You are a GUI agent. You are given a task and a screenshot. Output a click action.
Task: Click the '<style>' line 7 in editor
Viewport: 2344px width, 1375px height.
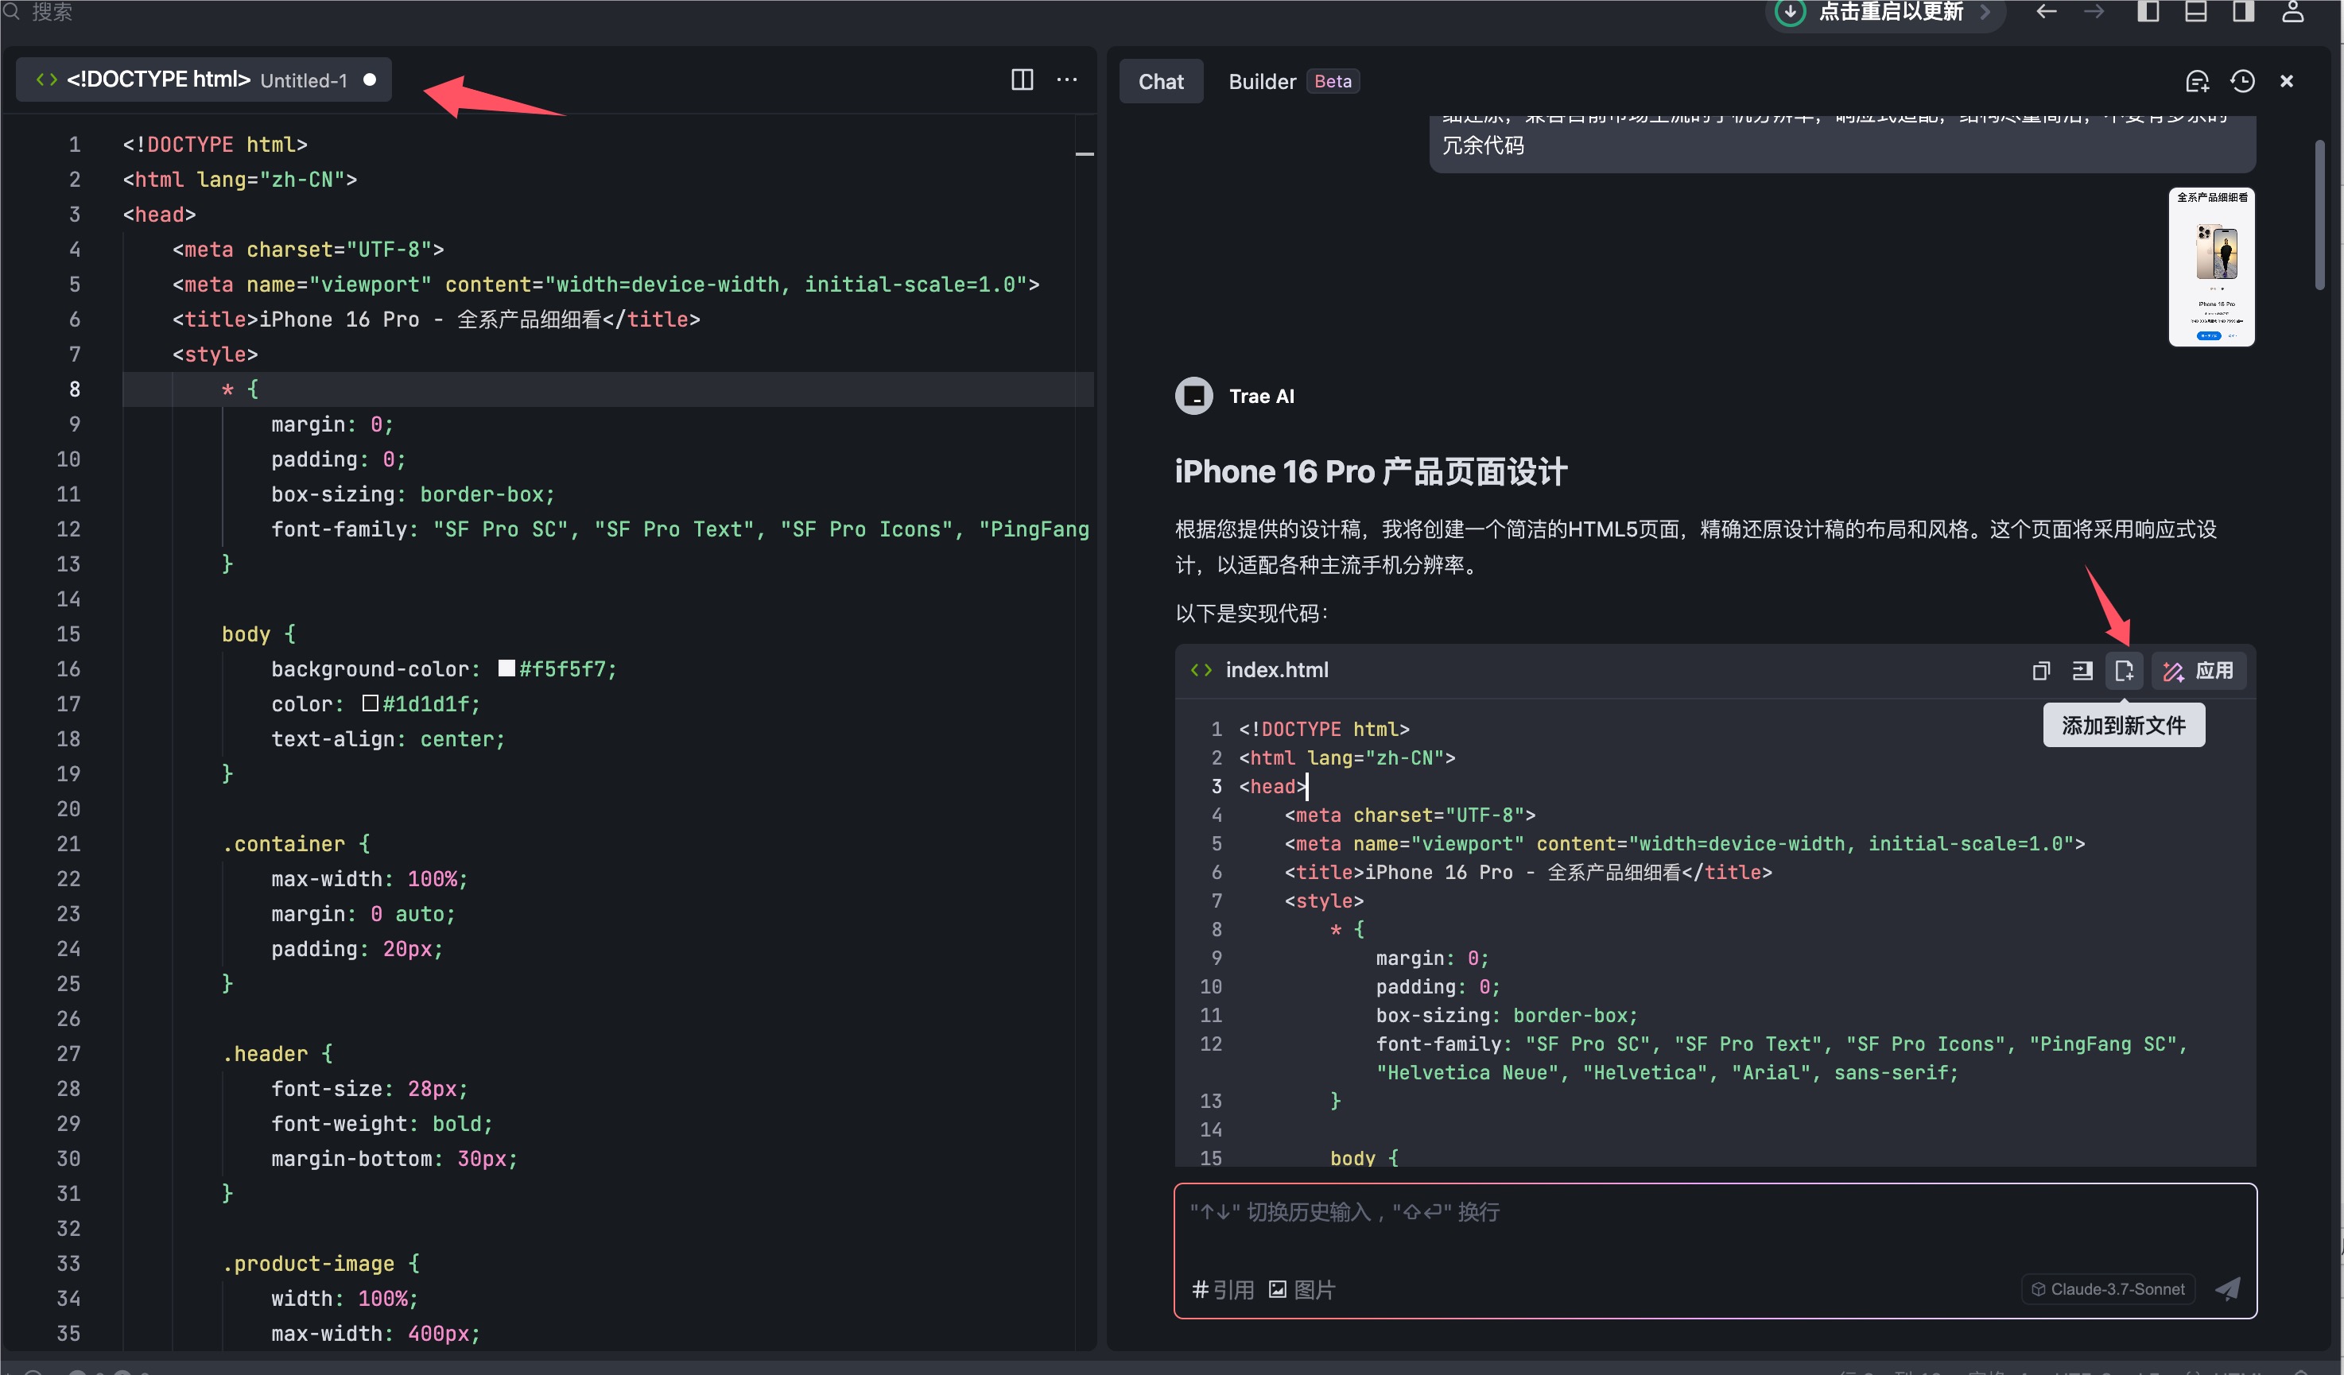click(x=215, y=354)
